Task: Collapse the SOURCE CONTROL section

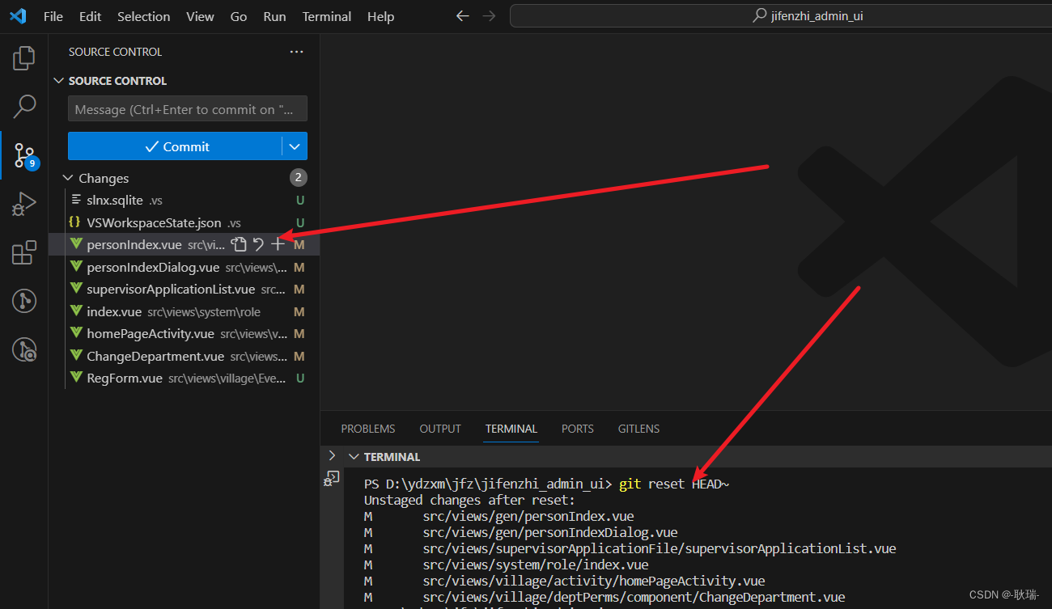Action: point(58,81)
